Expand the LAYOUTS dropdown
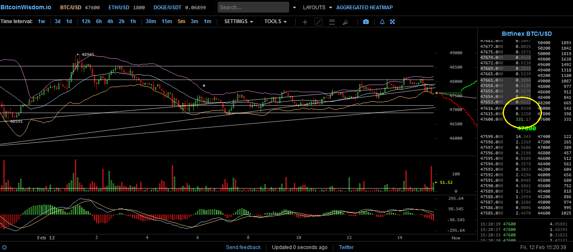573x252 pixels. click(317, 8)
